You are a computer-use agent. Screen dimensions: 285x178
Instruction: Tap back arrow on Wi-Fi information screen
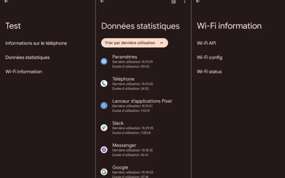click(x=198, y=1)
